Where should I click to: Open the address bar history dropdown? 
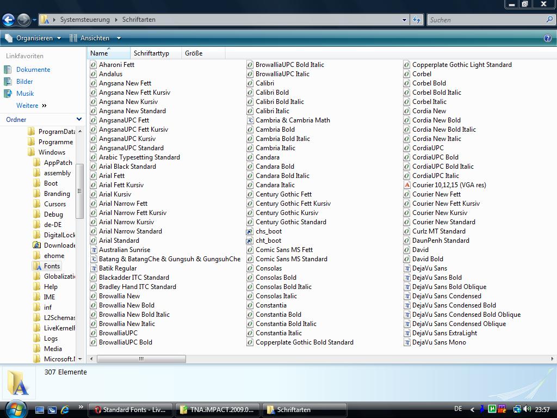pos(404,20)
